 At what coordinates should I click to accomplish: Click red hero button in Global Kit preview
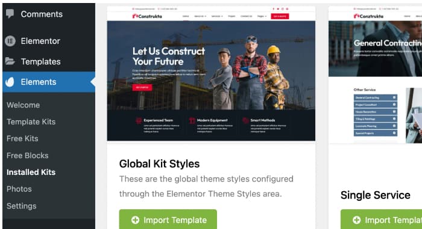pyautogui.click(x=142, y=88)
